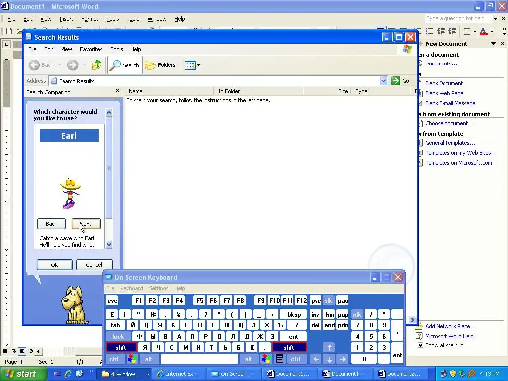Viewport: 508px width, 381px height.
Task: Click the Templates on Microsoft.com link
Action: (x=458, y=163)
